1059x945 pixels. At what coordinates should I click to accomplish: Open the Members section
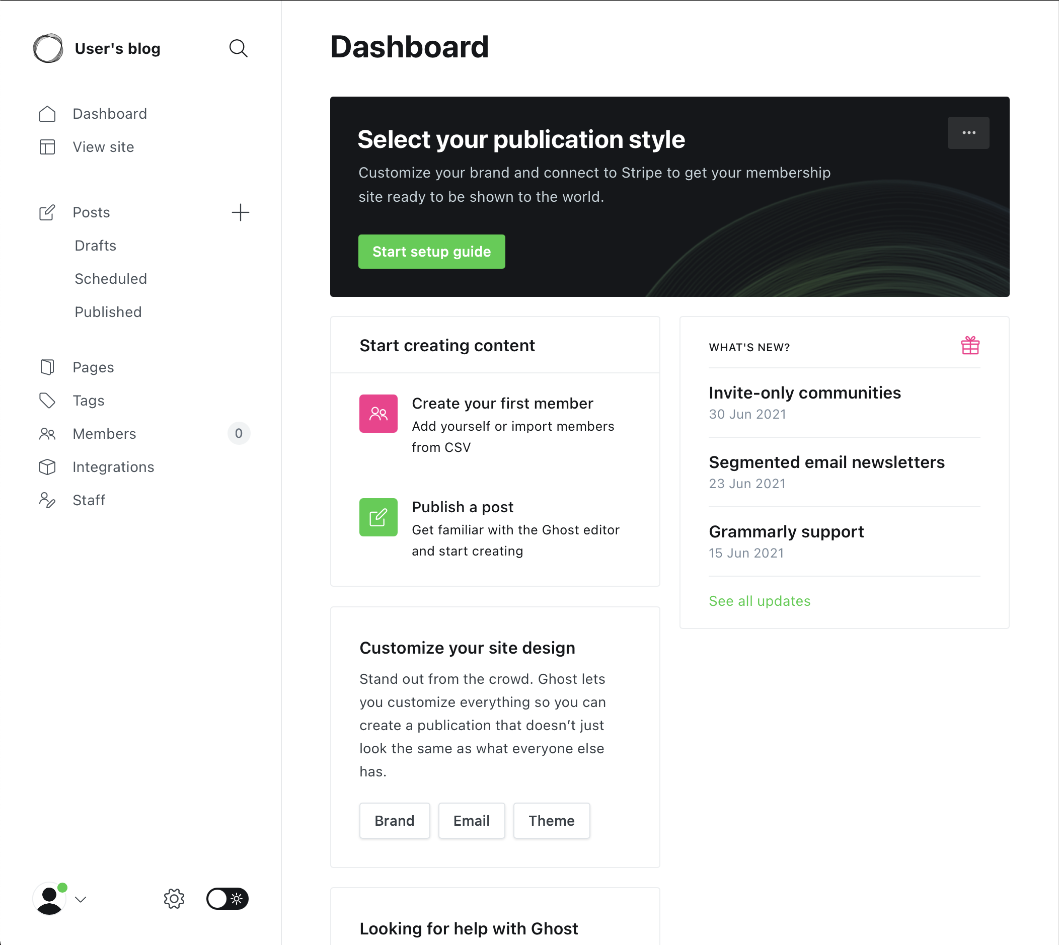104,434
